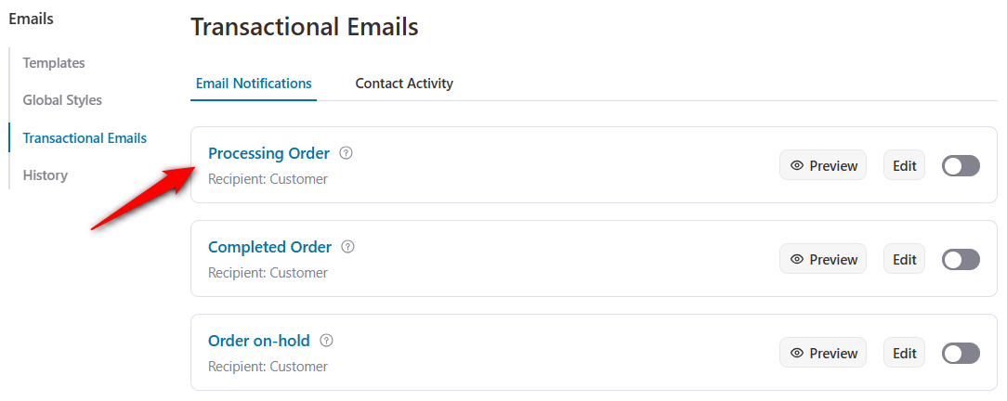The image size is (1007, 401).
Task: Edit the Order on-hold email
Action: 904,353
